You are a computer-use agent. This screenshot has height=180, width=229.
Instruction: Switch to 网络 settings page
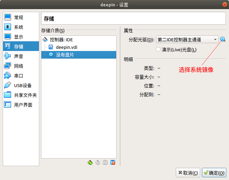pyautogui.click(x=21, y=66)
